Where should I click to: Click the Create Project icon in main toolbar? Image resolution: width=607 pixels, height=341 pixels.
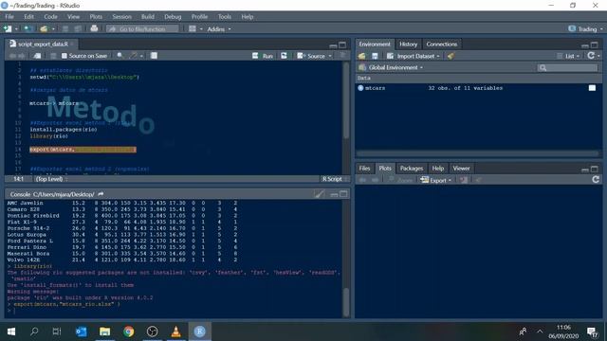28,29
